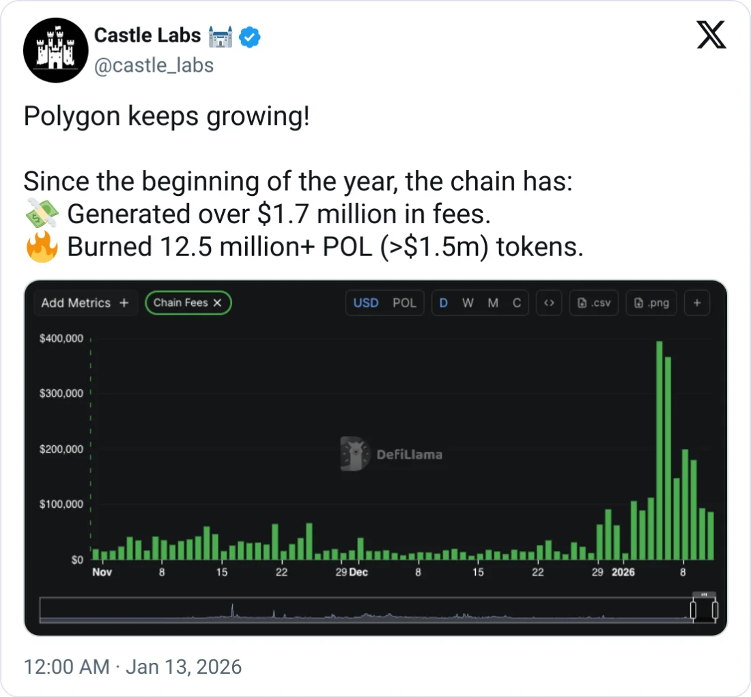Switch the denomination to POL

(x=404, y=303)
